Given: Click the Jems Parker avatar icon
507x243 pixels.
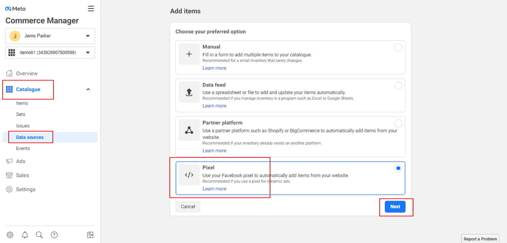Looking at the screenshot, I should (x=15, y=36).
